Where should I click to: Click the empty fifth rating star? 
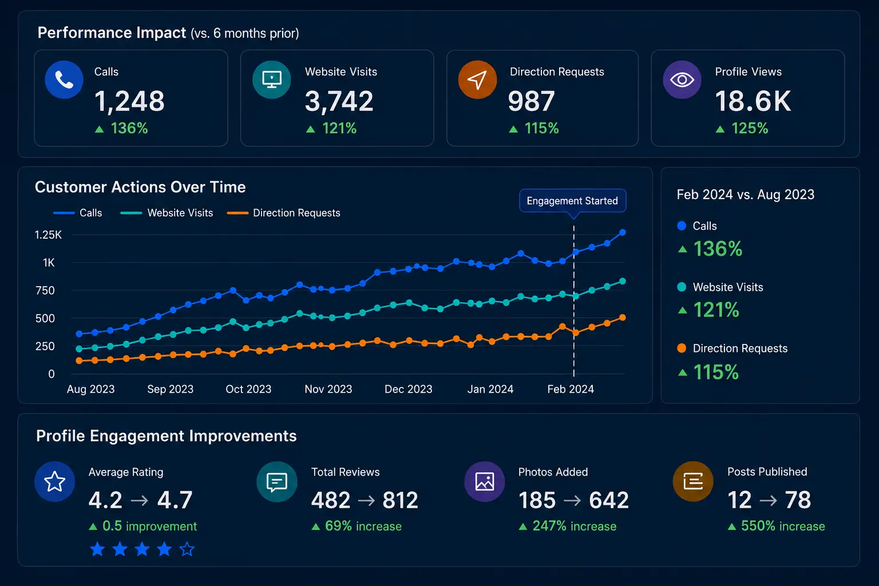click(187, 549)
